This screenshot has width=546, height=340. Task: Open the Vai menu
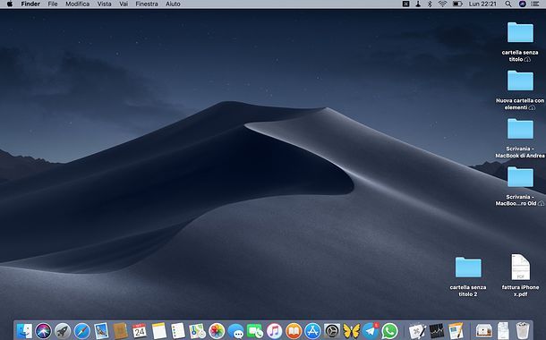(124, 4)
